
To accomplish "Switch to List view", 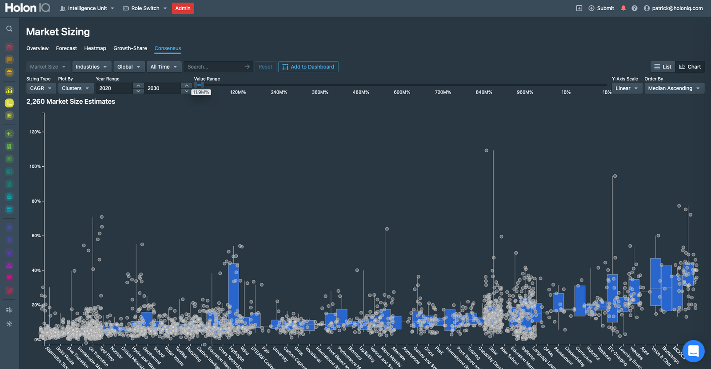I will pyautogui.click(x=663, y=67).
